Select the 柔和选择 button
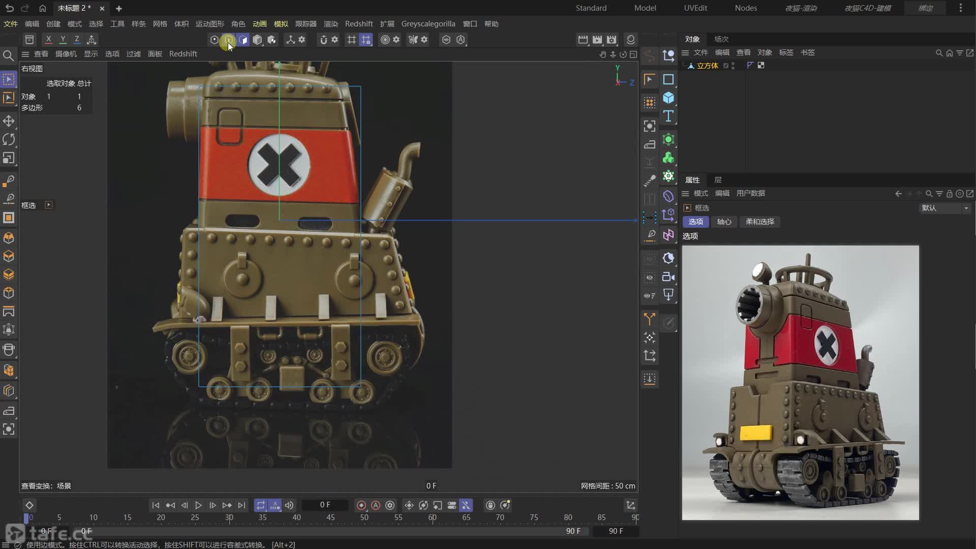Viewport: 976px width, 549px height. [x=759, y=222]
